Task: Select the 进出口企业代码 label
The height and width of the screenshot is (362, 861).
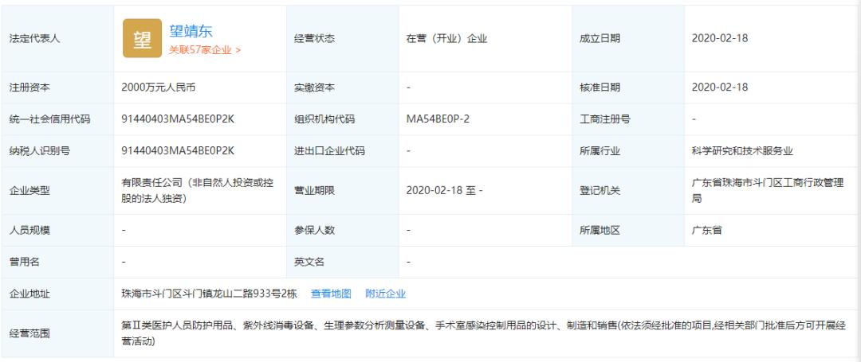Action: pos(329,150)
